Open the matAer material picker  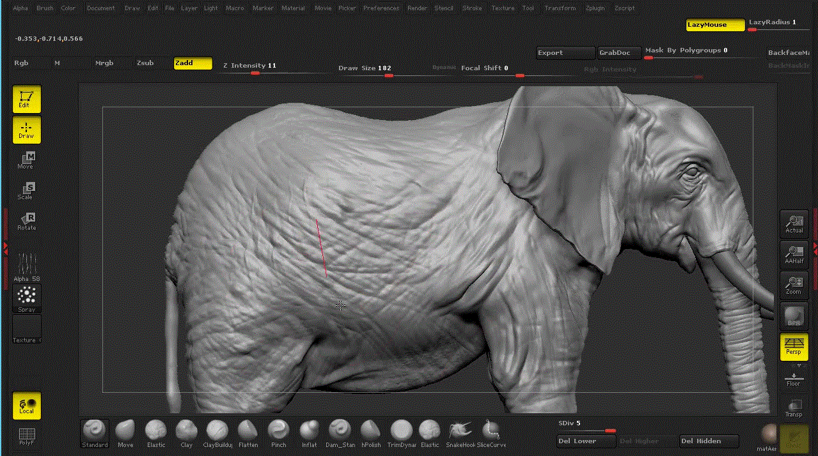(767, 438)
